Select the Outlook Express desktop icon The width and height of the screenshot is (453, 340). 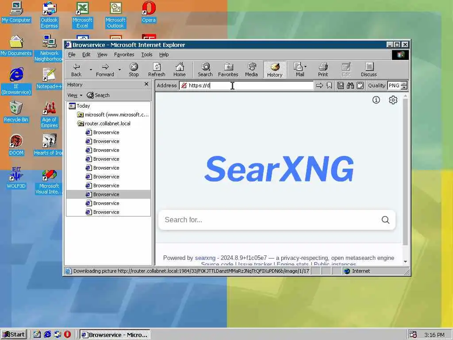click(49, 15)
